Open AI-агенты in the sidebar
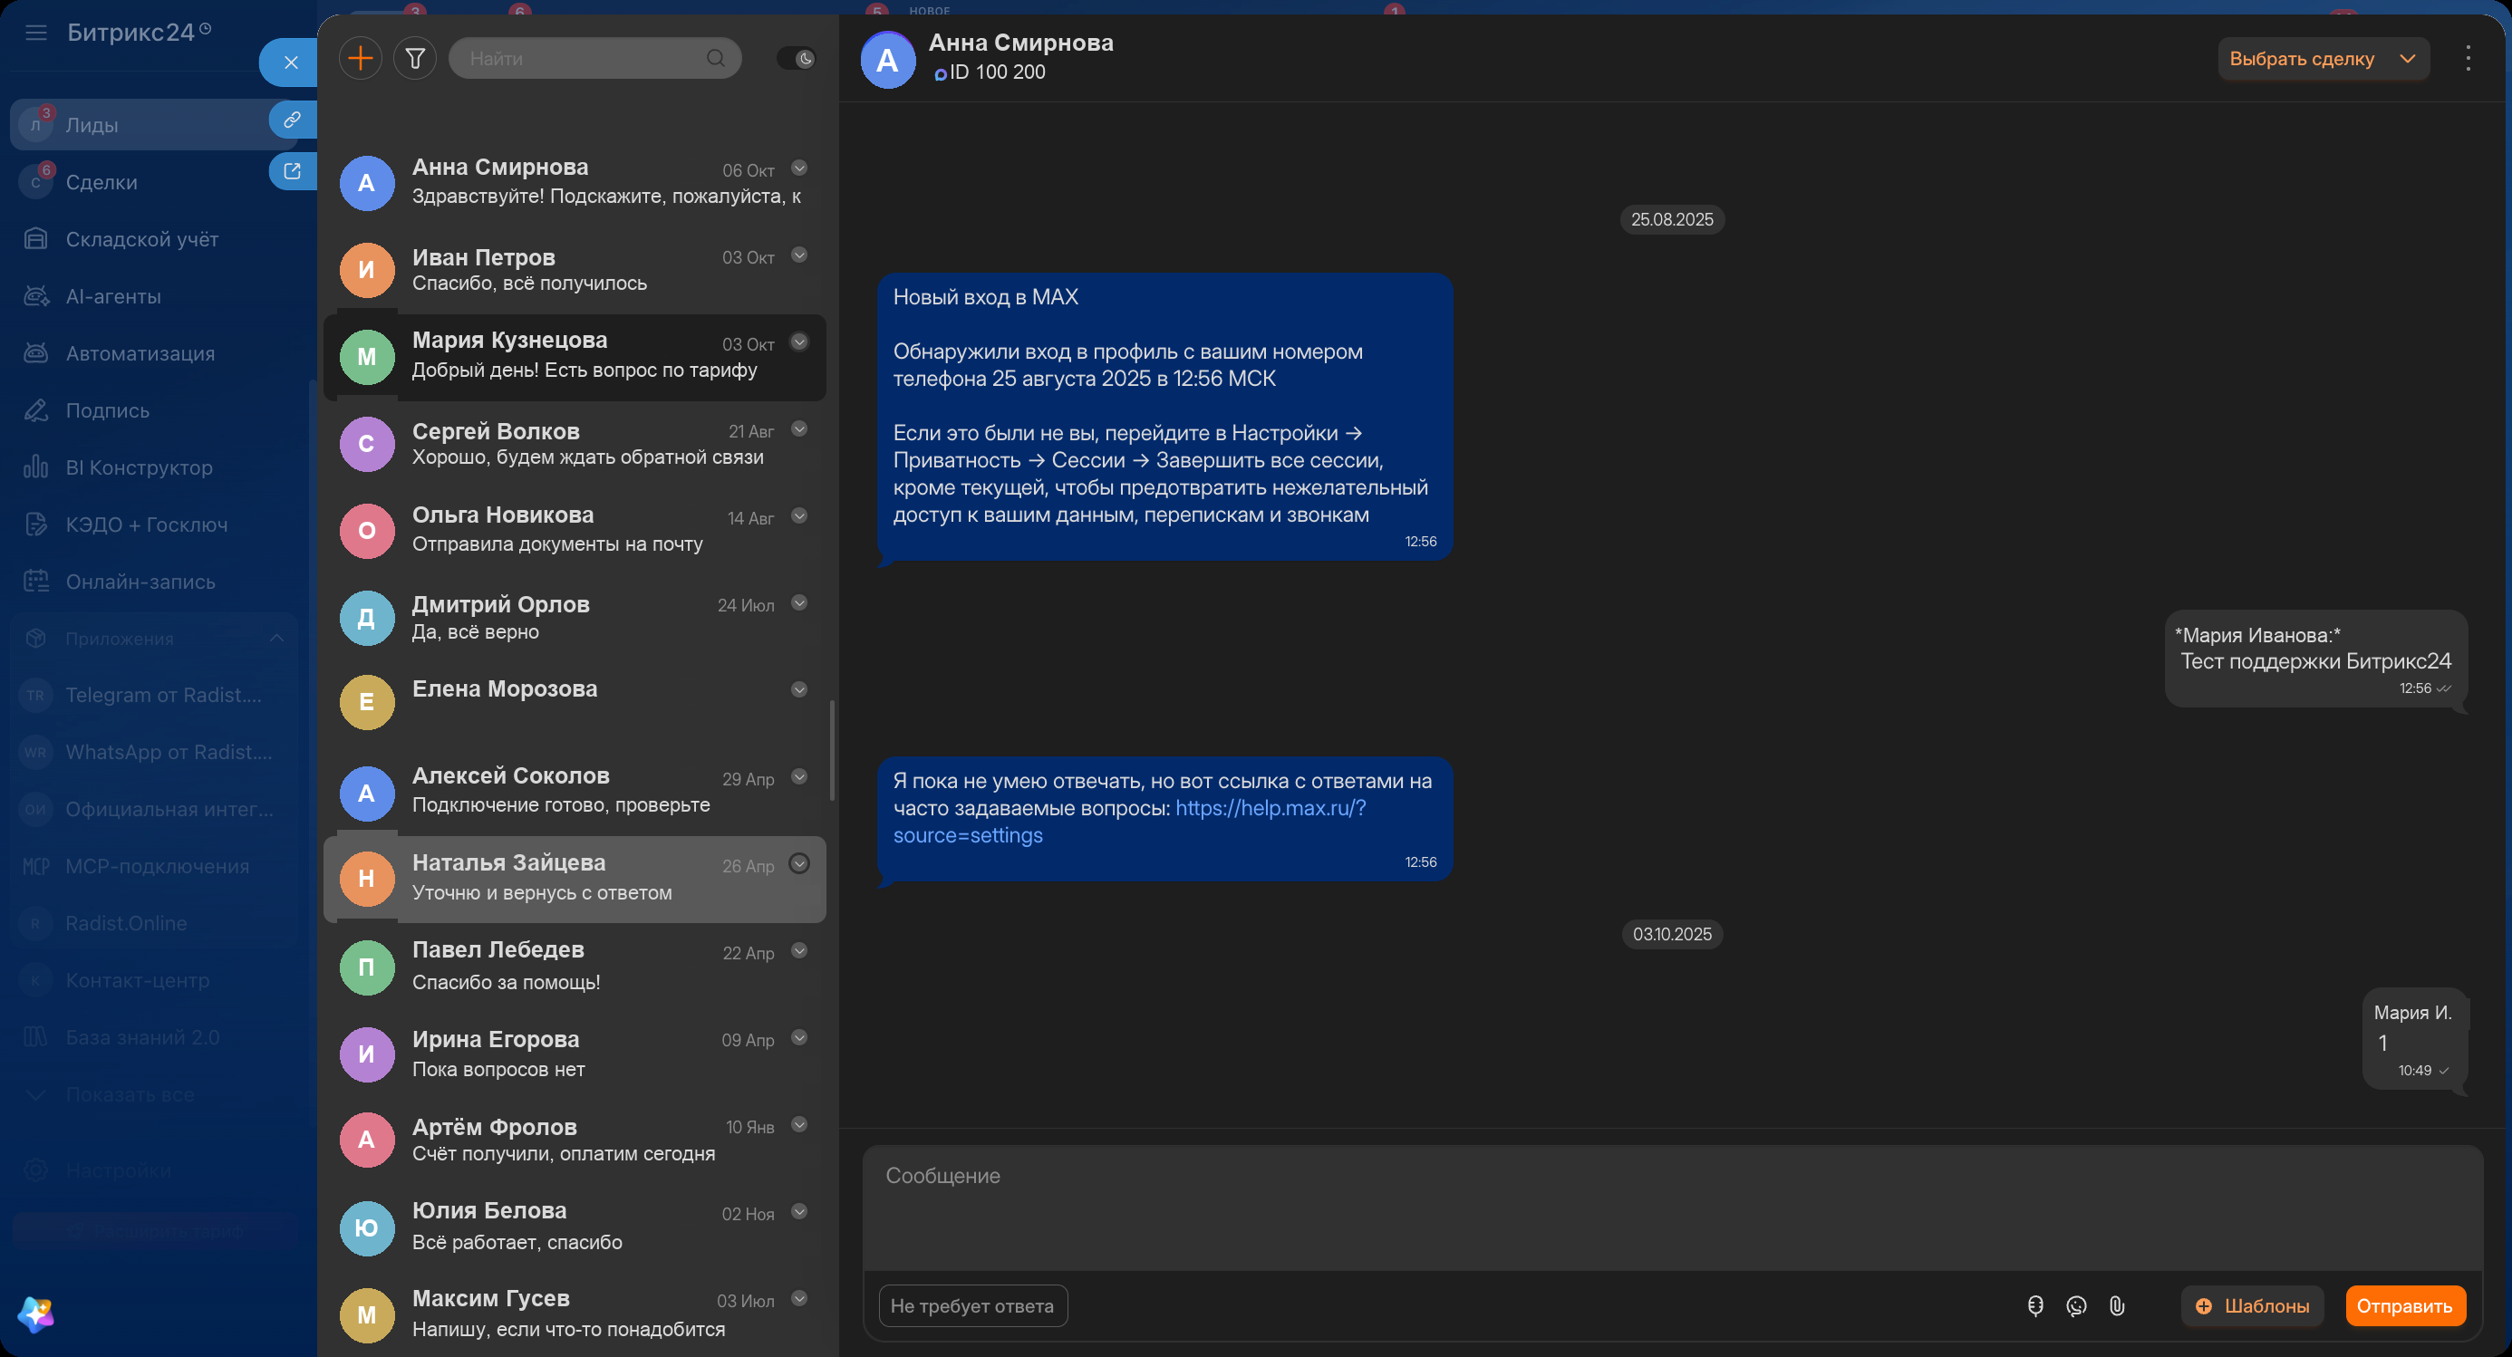 click(156, 296)
